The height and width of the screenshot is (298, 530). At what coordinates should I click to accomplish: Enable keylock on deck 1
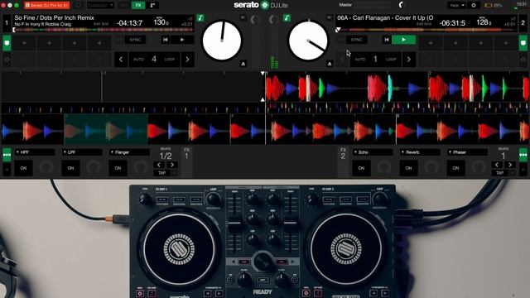tap(200, 18)
